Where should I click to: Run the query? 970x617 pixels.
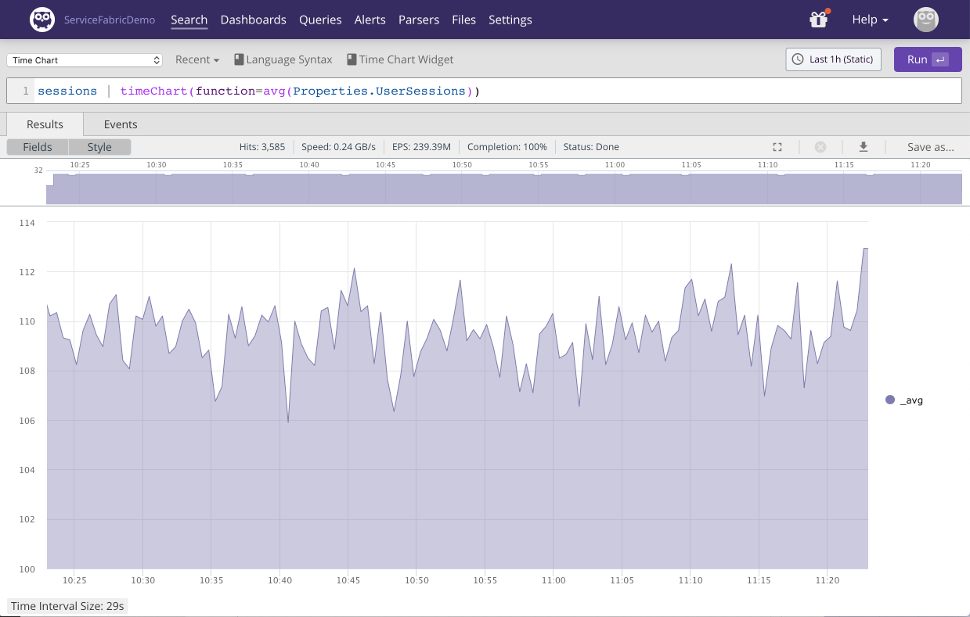point(927,59)
